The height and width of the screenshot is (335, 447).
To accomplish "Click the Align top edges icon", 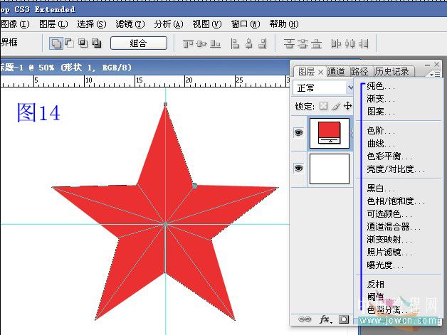I will (188, 44).
